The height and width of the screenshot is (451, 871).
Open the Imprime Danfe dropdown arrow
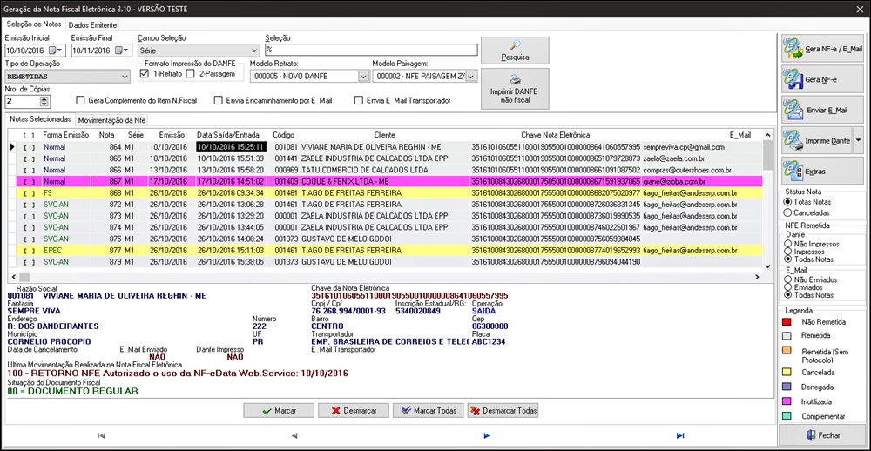pos(858,140)
